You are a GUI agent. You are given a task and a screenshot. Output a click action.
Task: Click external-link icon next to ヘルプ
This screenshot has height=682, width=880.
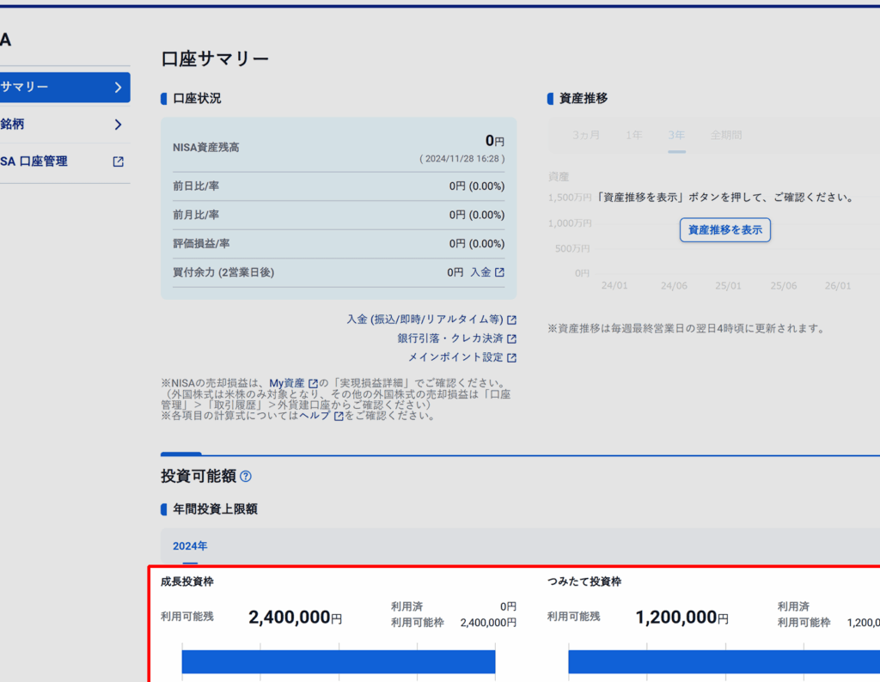[339, 416]
